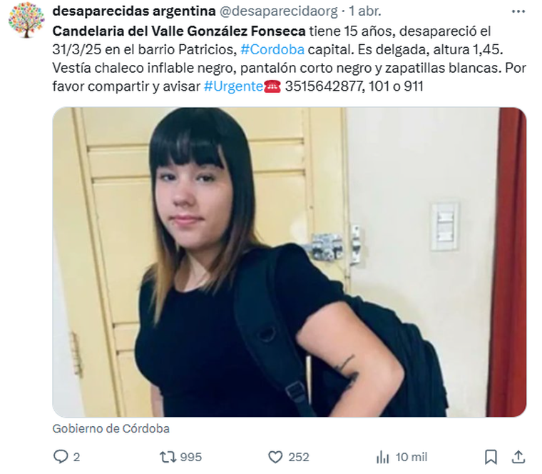Click the 252 likes count

point(299,457)
